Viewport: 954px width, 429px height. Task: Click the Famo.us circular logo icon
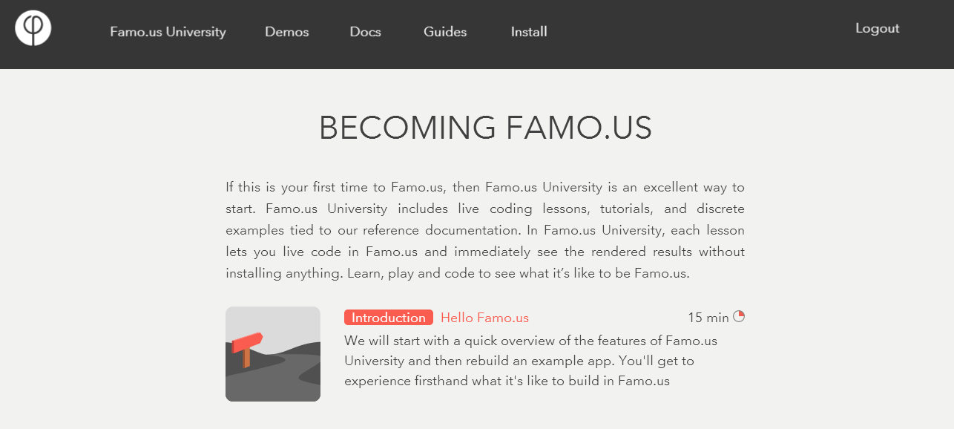point(33,28)
